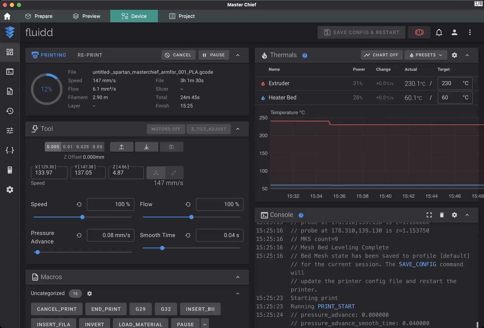Cancel the current print
This screenshot has width=484, height=328.
178,55
